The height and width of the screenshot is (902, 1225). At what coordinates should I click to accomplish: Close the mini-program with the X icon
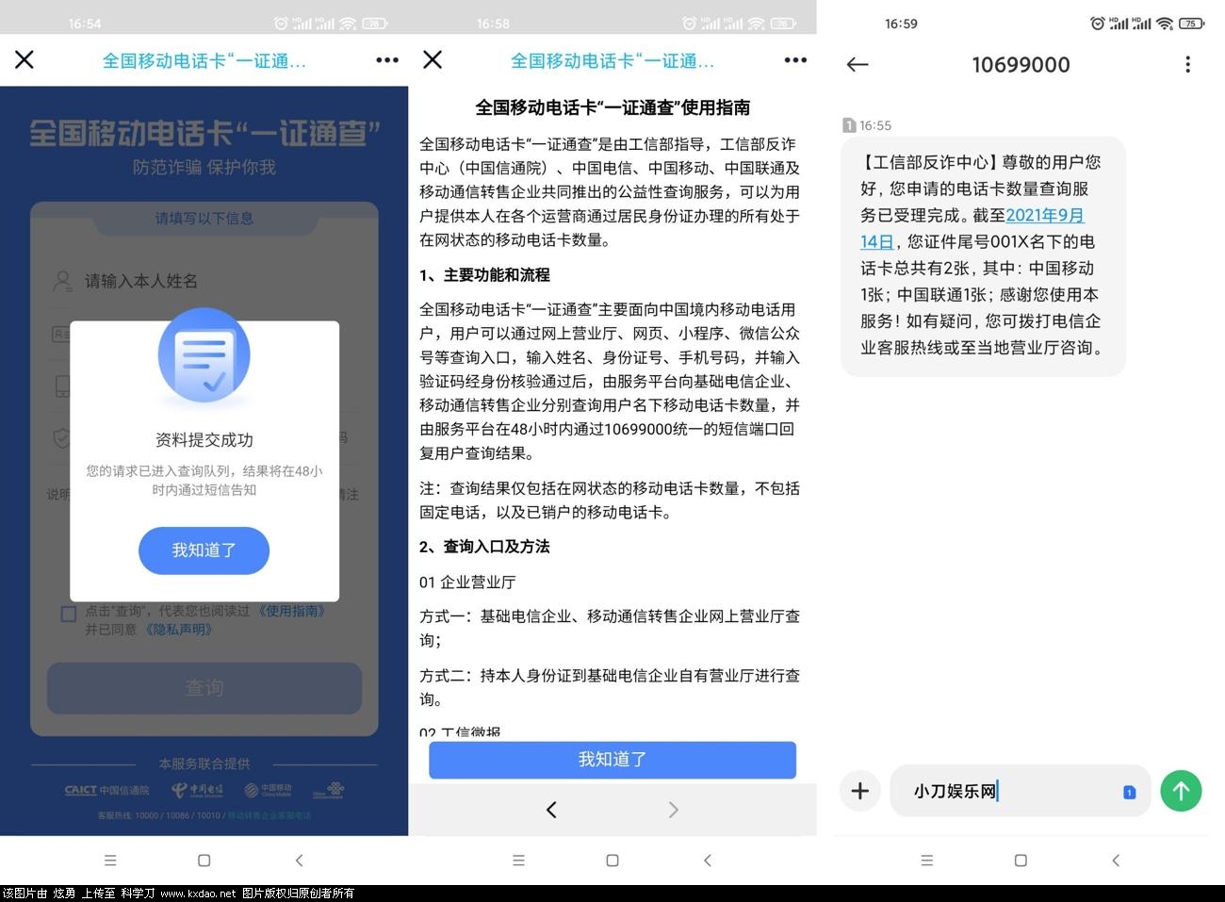pos(24,59)
